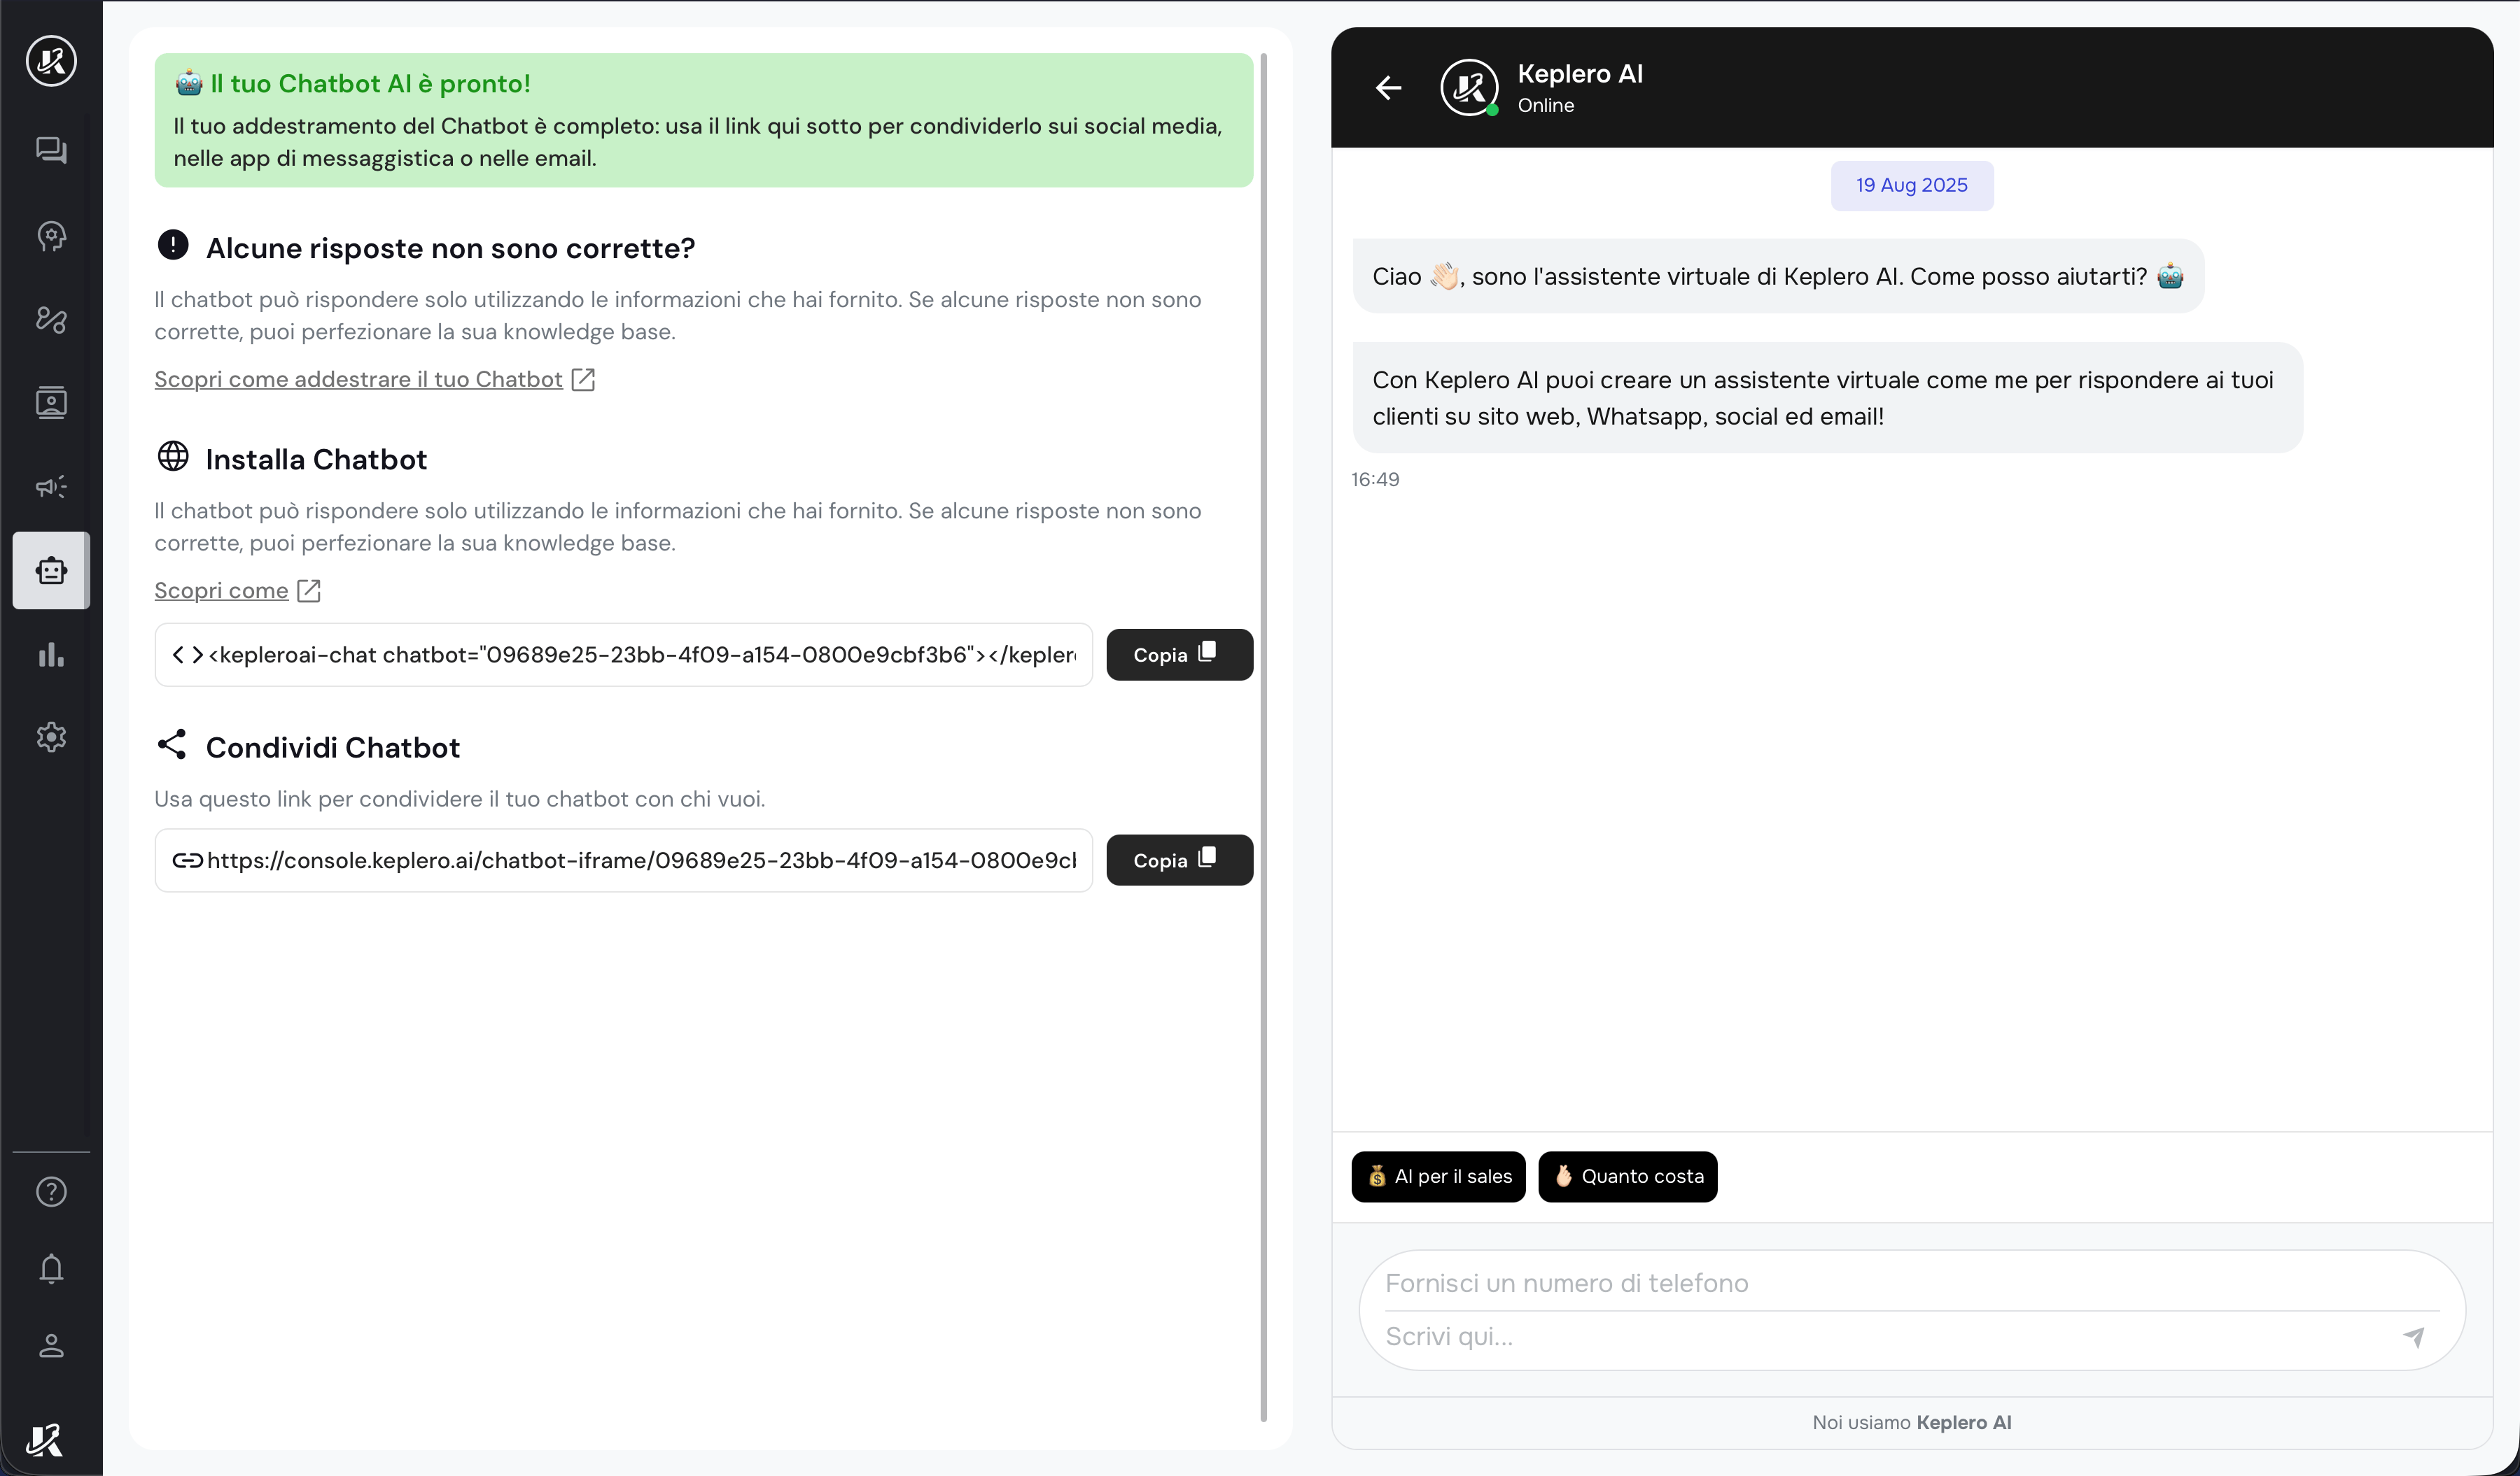Click the help question mark icon

[51, 1191]
